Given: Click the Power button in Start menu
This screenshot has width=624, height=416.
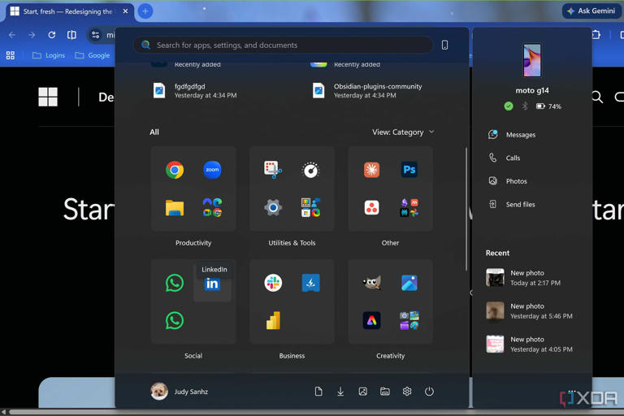Looking at the screenshot, I should point(429,392).
